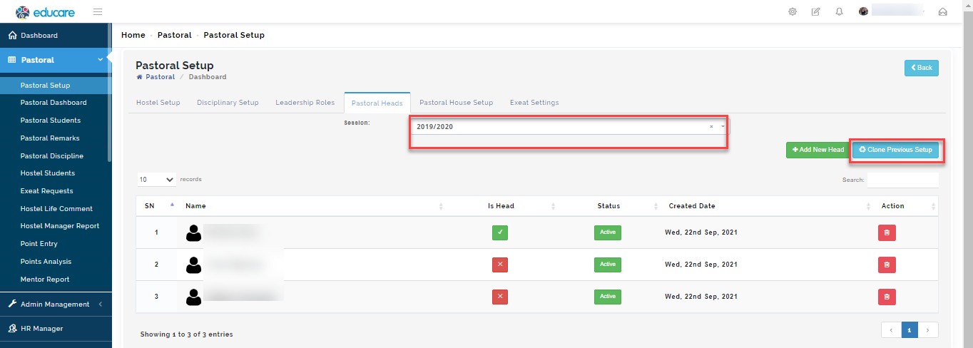Open the 10 records per page dropdown

click(x=157, y=180)
